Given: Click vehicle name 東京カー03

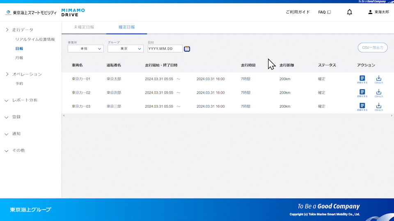Looking at the screenshot, I should [81, 106].
